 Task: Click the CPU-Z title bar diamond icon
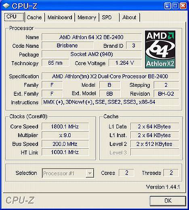6,6
